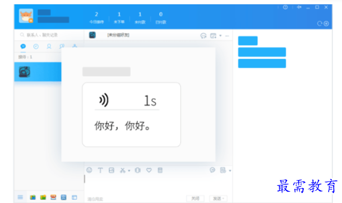342x203 pixels.
Task: Expand the message history dropdown arrow
Action: click(230, 171)
